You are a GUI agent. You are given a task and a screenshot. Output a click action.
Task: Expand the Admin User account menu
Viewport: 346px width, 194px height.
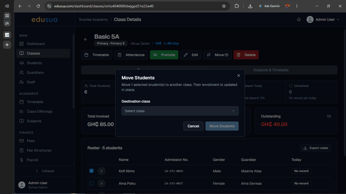coord(323,19)
